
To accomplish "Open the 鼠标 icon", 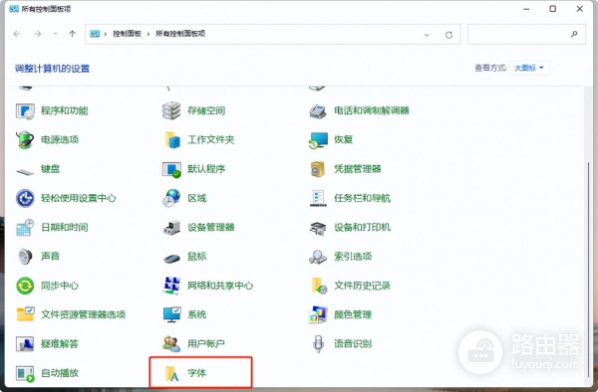I will (x=171, y=259).
